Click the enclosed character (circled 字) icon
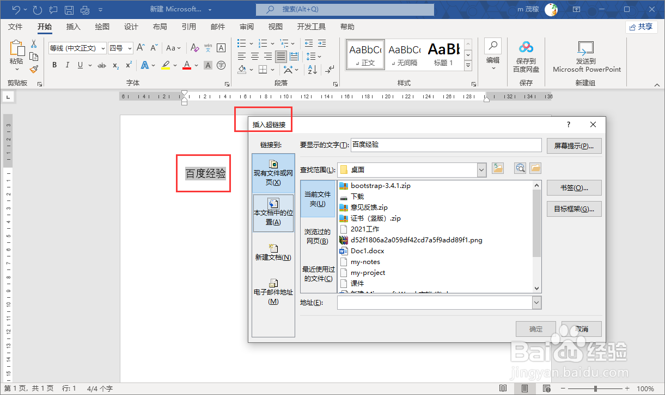This screenshot has width=665, height=395. coord(221,65)
